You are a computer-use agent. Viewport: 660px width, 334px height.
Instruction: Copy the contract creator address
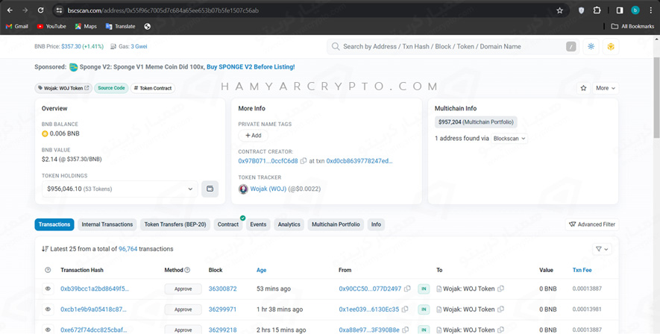point(303,161)
